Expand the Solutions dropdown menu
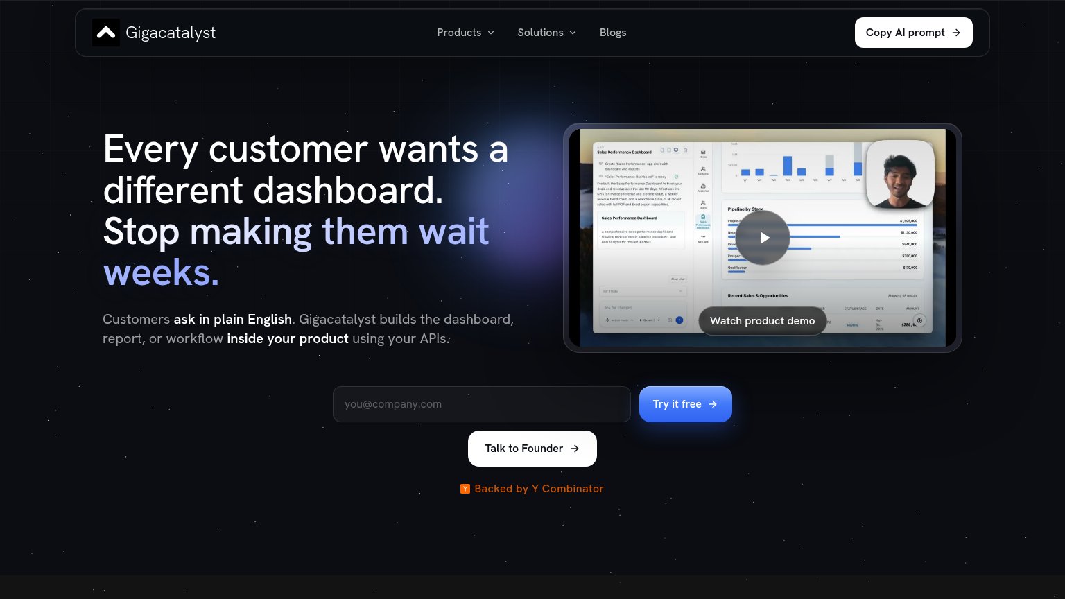The height and width of the screenshot is (599, 1065). tap(546, 33)
